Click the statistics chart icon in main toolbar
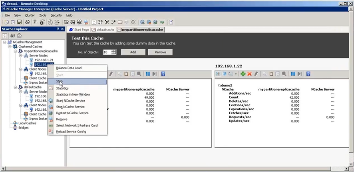This screenshot has height=172, width=354. click(120, 22)
